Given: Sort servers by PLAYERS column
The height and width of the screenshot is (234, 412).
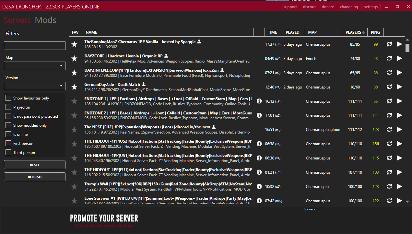Looking at the screenshot, I should [x=355, y=32].
